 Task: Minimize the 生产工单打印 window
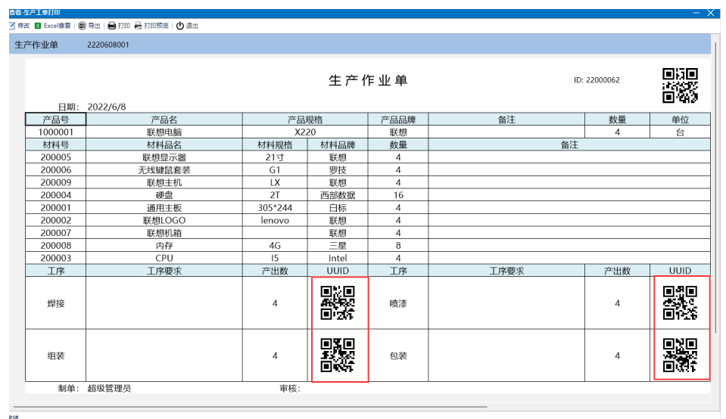696,13
